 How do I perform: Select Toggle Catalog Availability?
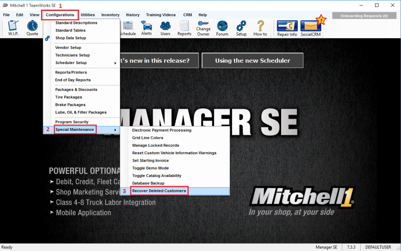pos(175,176)
